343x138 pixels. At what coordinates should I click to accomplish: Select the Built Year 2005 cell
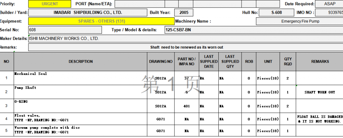pyautogui.click(x=184, y=13)
